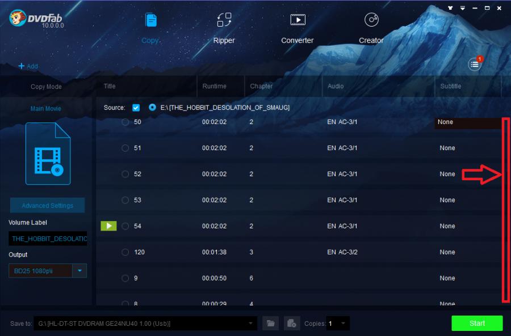
Task: Open audio EN AC-3/2 for title 120
Action: [342, 252]
